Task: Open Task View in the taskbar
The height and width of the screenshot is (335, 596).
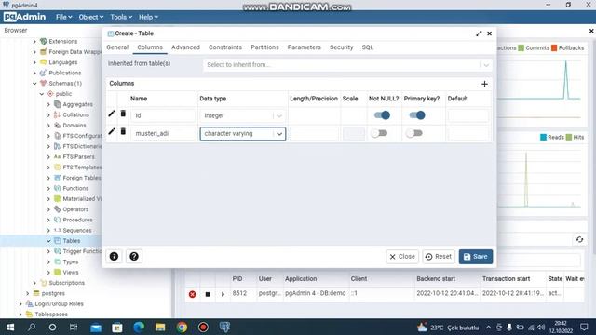Action: pos(74,327)
